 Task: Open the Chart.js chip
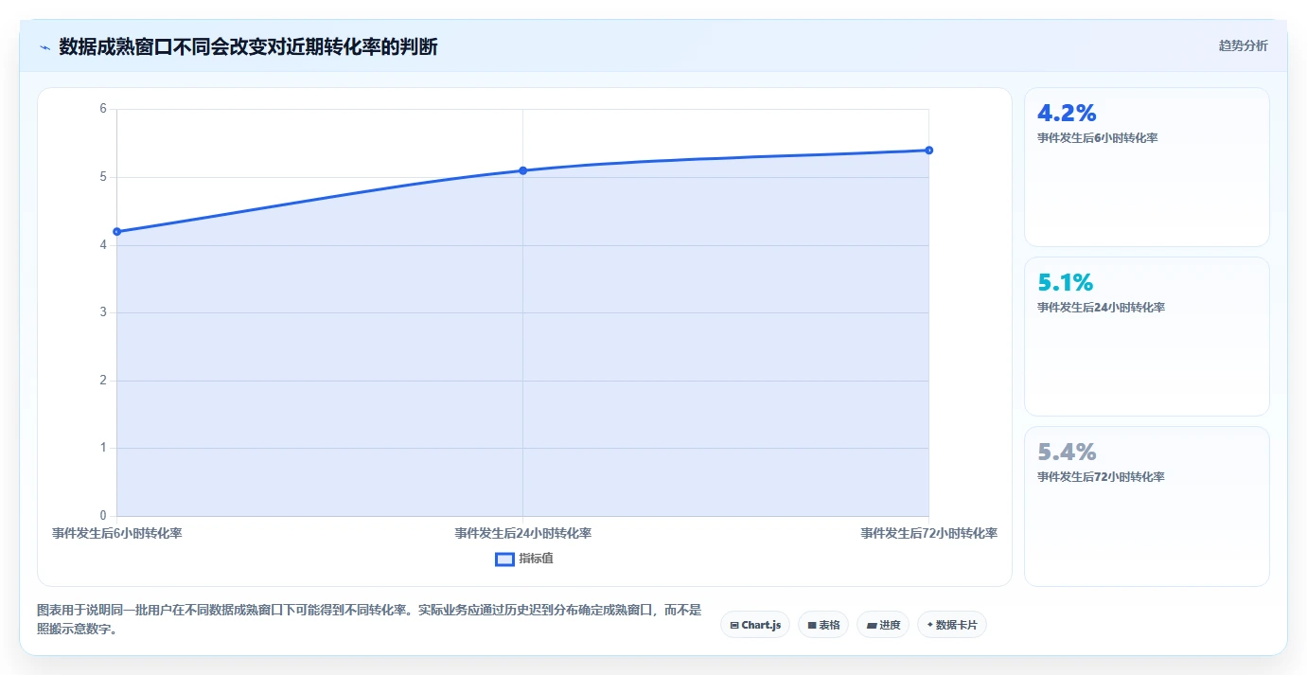point(754,625)
